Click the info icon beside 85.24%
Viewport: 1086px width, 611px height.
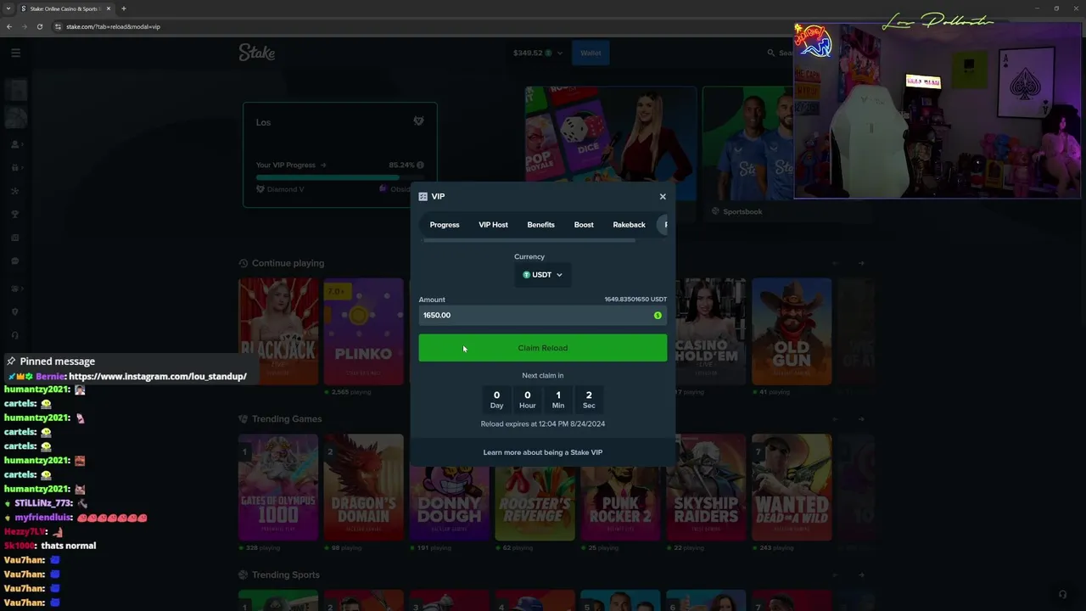420,165
